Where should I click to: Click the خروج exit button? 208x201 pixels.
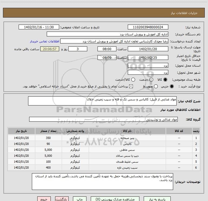point(44,199)
